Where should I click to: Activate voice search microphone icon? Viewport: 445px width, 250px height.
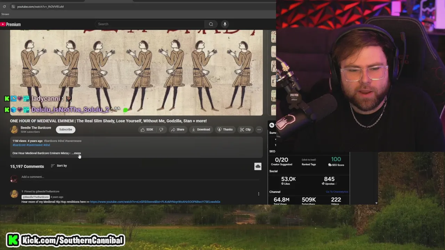pyautogui.click(x=225, y=24)
